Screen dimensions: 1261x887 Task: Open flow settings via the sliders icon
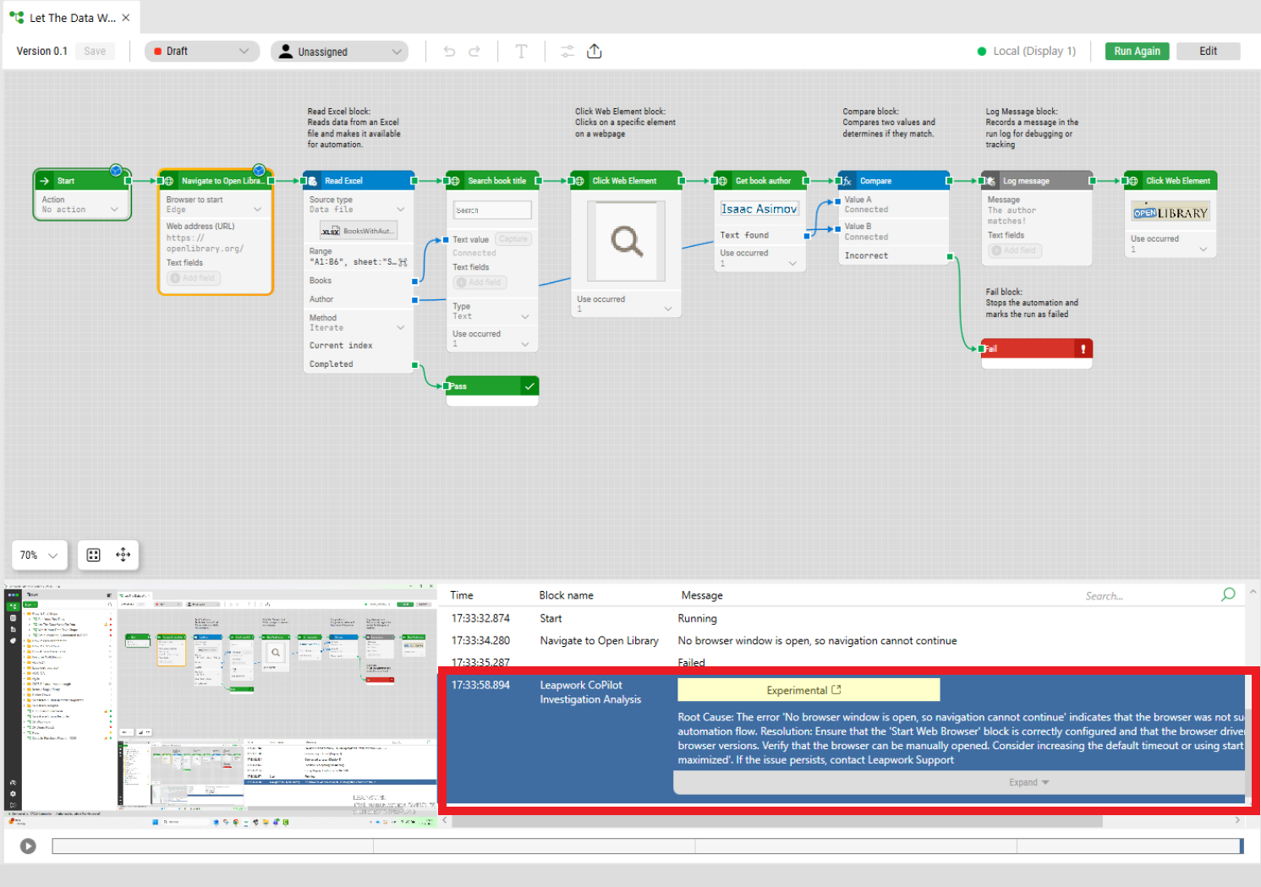(567, 51)
